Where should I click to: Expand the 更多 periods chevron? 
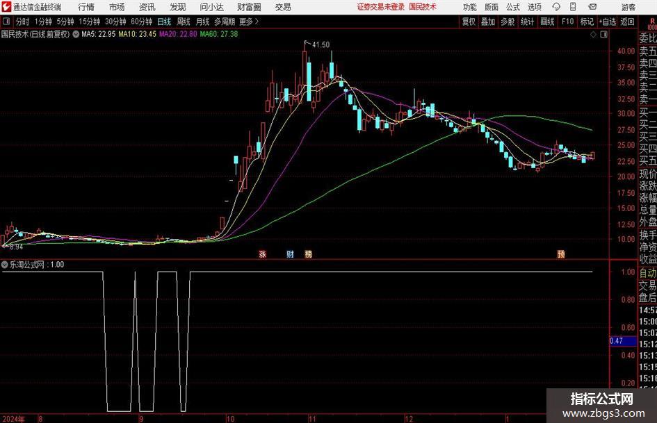pyautogui.click(x=250, y=22)
